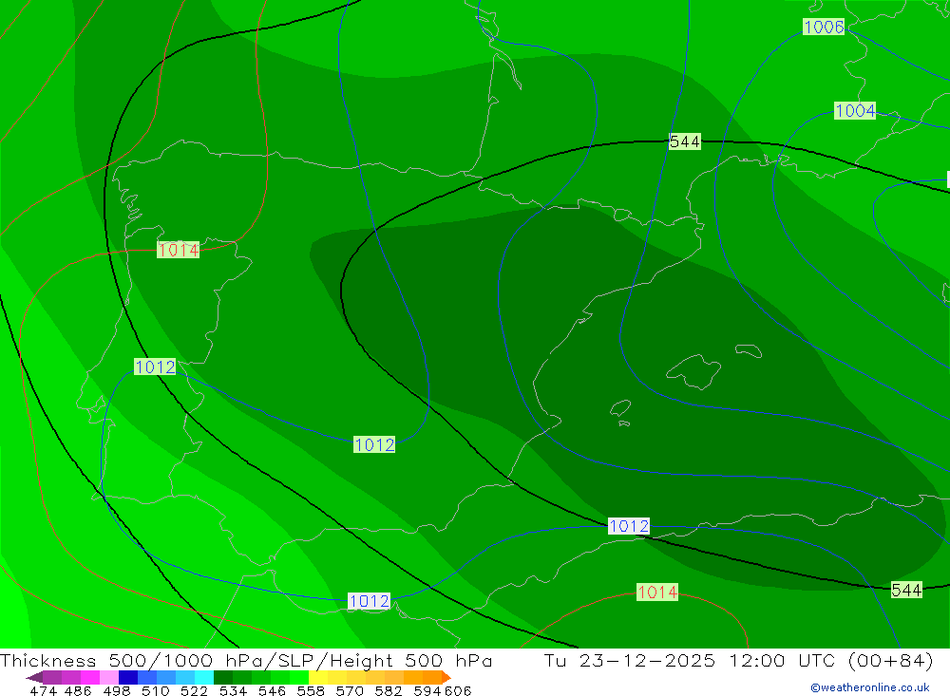
Task: Click the darkest purple legend swatch
Action: (34, 677)
